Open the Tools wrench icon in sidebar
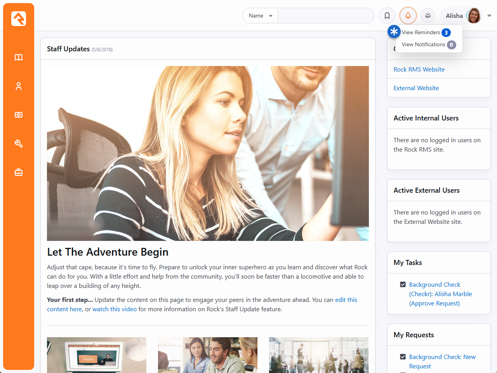Viewport: 497px width, 373px height. pos(19,144)
